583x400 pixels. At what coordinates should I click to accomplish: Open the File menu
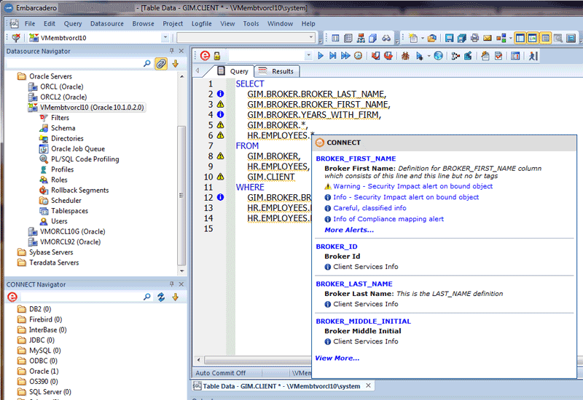[x=30, y=23]
